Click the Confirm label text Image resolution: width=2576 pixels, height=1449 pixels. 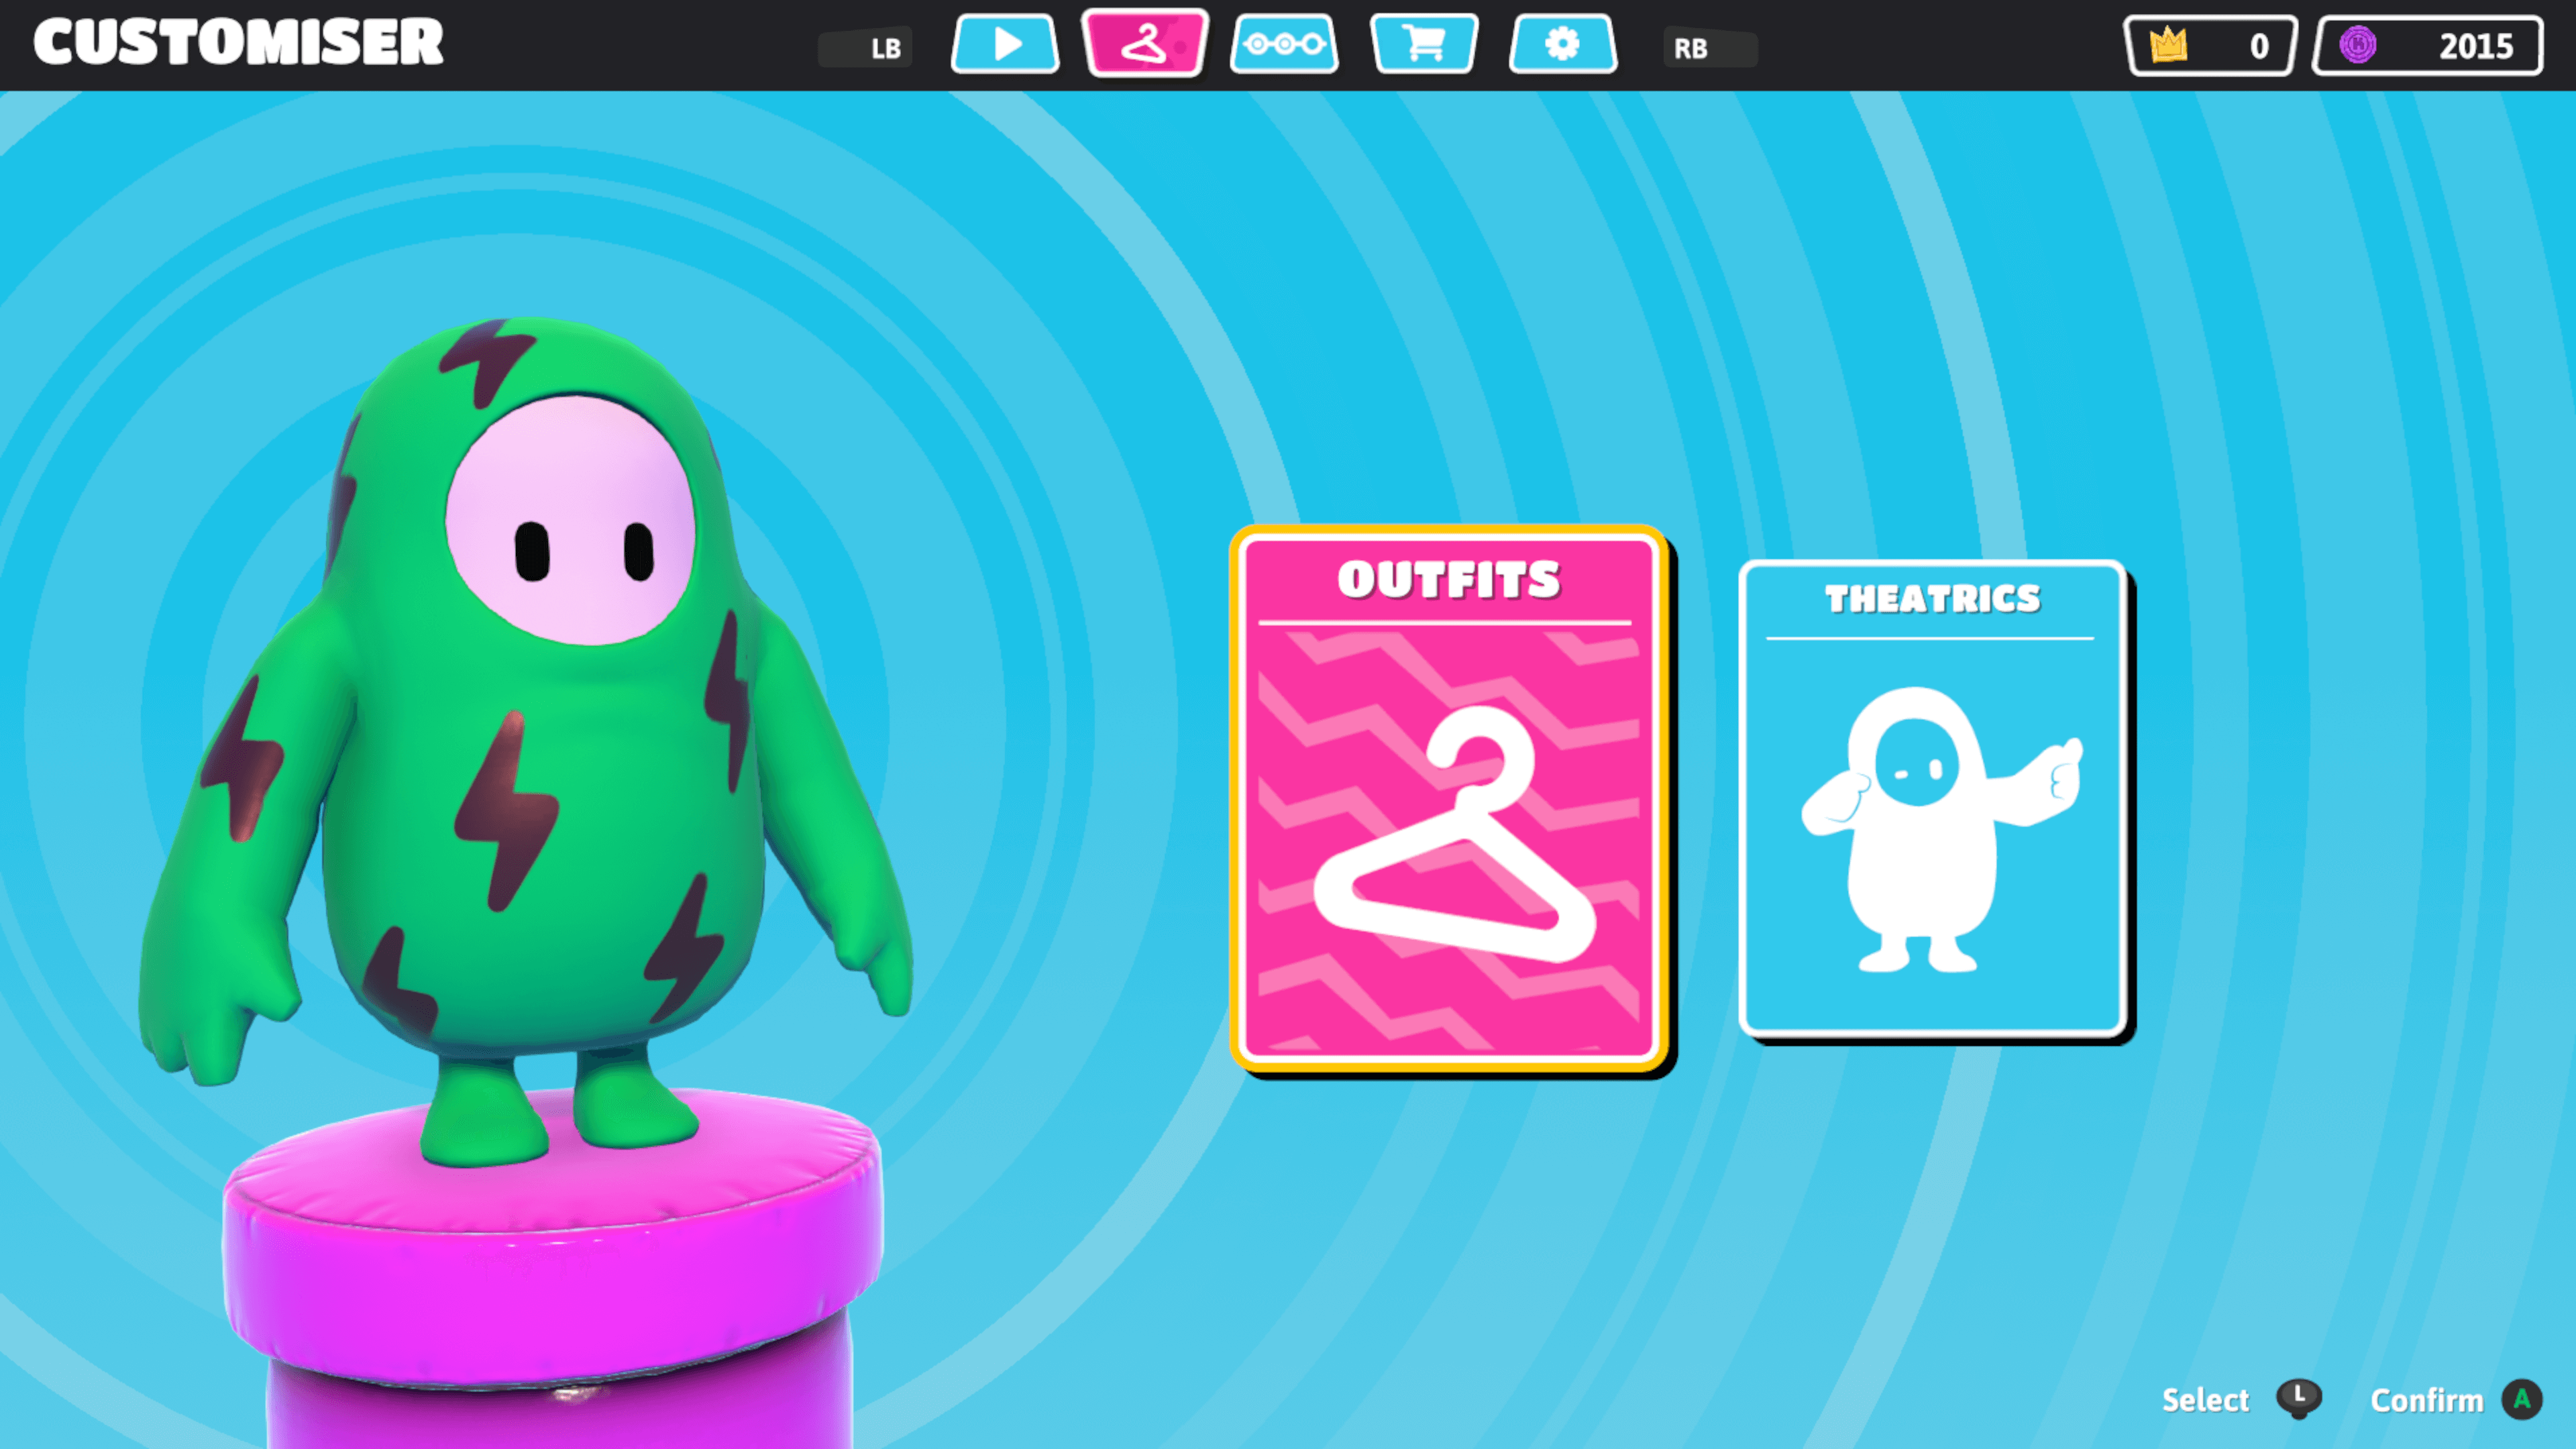(2426, 1400)
